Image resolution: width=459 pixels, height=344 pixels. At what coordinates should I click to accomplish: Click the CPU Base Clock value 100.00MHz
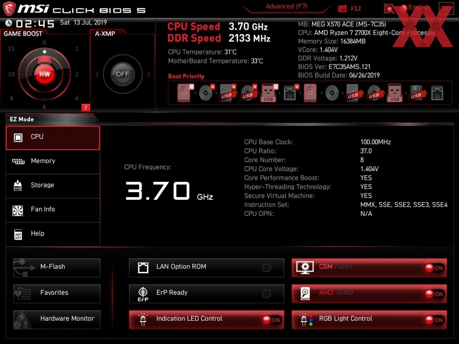[376, 142]
